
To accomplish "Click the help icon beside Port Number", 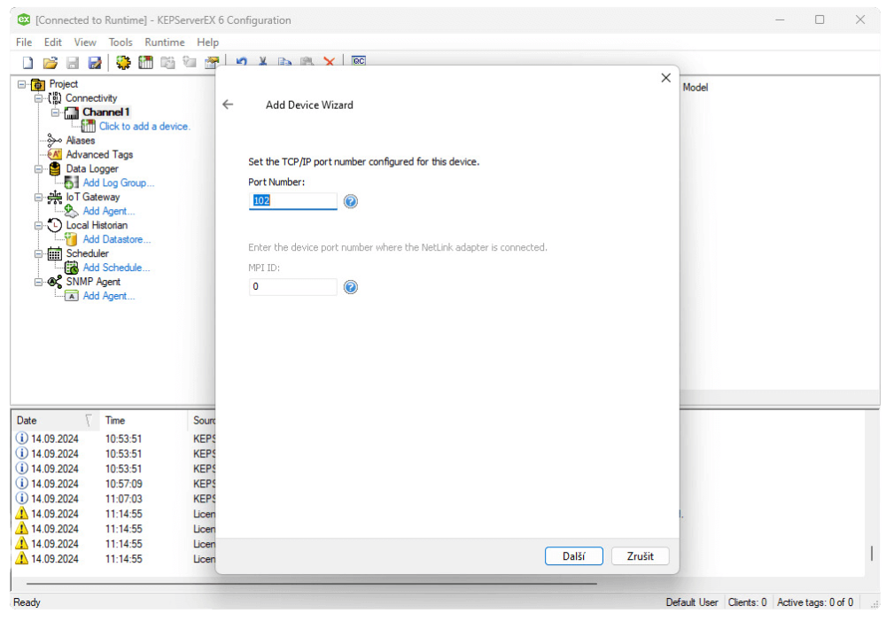I will pos(351,202).
